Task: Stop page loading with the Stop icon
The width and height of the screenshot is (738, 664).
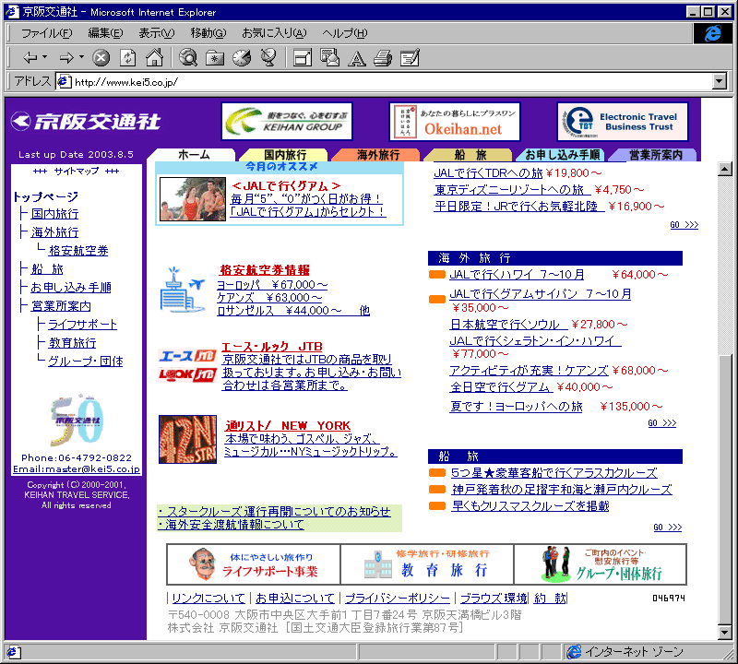Action: [101, 58]
